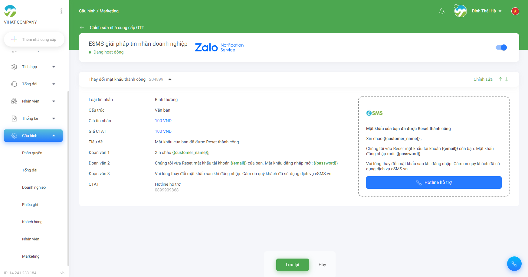
Task: Click the Lưu lại save button
Action: (292, 265)
